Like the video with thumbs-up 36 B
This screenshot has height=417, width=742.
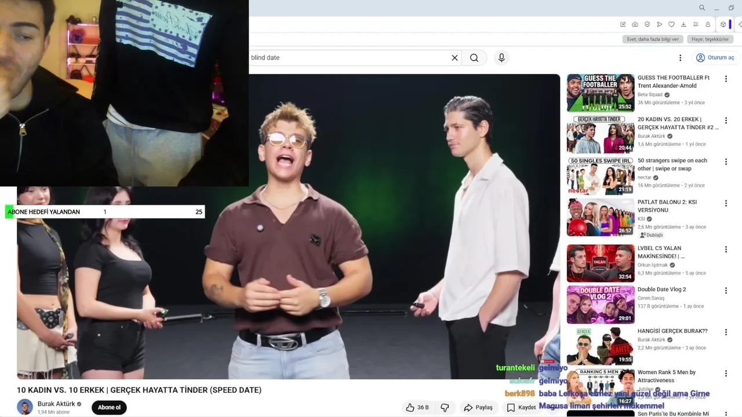pos(417,408)
